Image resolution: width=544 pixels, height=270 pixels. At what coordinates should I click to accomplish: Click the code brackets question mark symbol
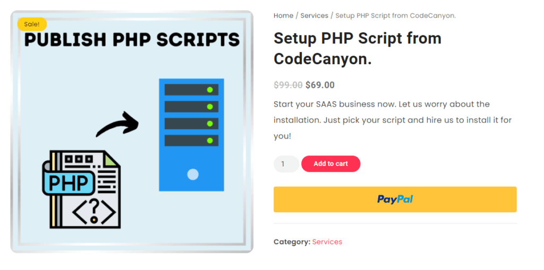93,212
